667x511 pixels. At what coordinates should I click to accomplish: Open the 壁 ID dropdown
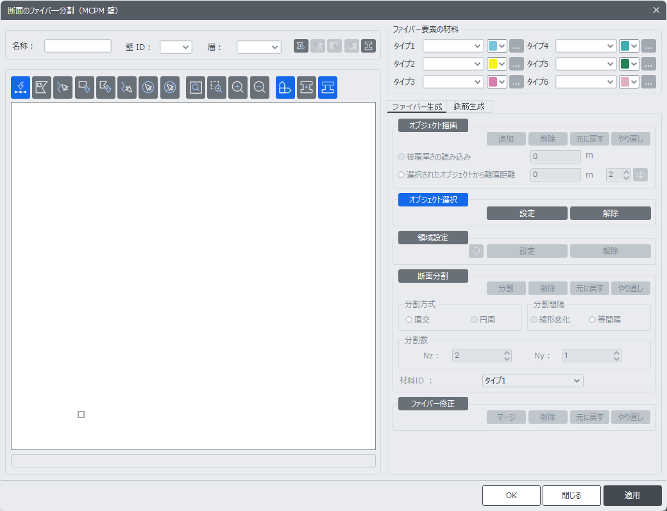(176, 47)
